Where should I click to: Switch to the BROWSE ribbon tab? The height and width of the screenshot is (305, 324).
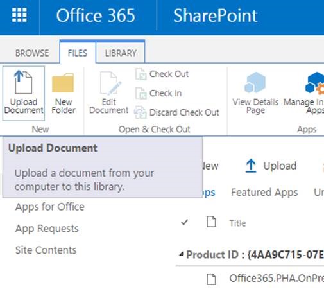(32, 53)
